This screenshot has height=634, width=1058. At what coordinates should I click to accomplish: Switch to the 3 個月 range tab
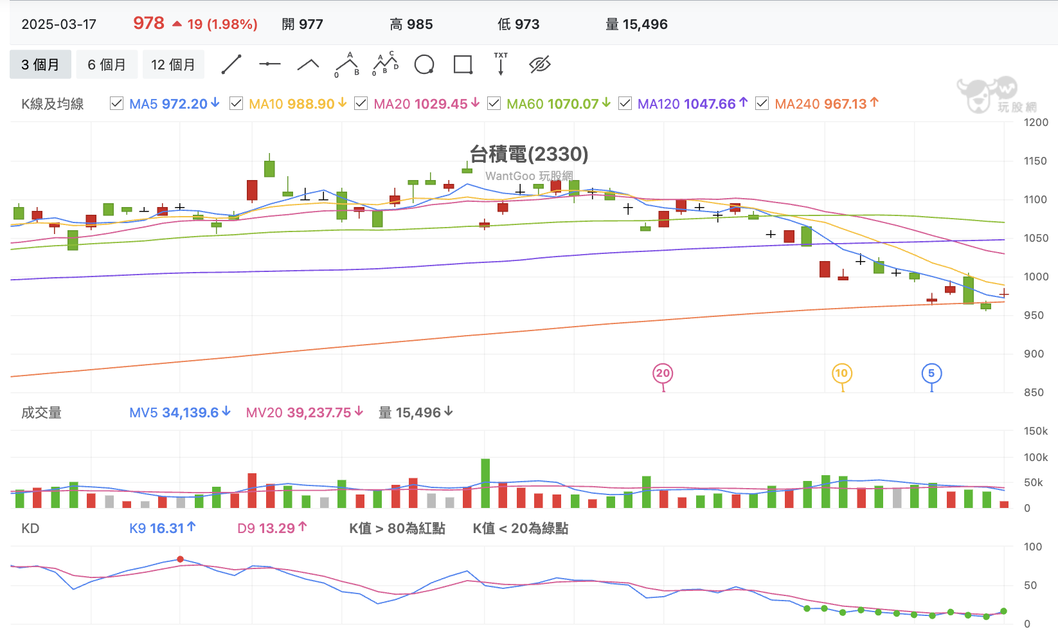point(40,64)
